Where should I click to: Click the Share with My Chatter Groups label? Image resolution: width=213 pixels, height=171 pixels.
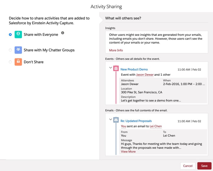[x=49, y=50]
